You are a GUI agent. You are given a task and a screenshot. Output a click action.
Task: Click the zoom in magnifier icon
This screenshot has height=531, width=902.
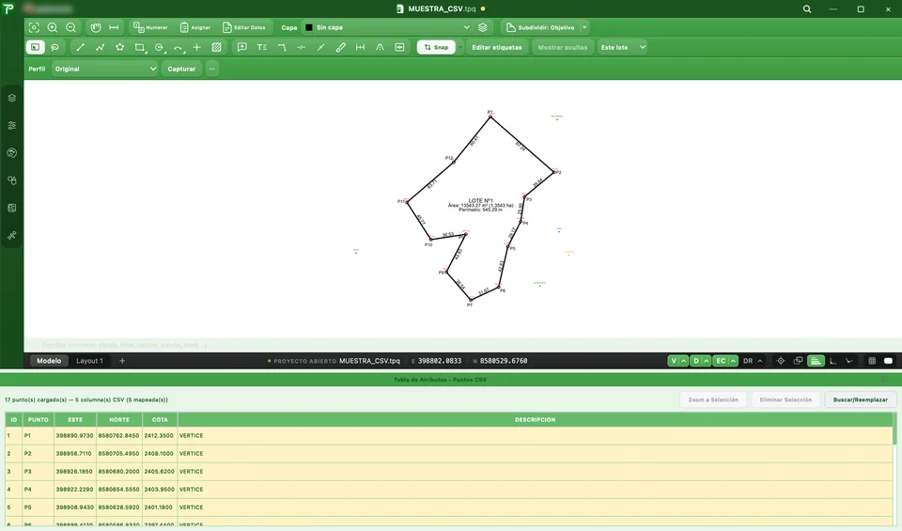[x=53, y=27]
